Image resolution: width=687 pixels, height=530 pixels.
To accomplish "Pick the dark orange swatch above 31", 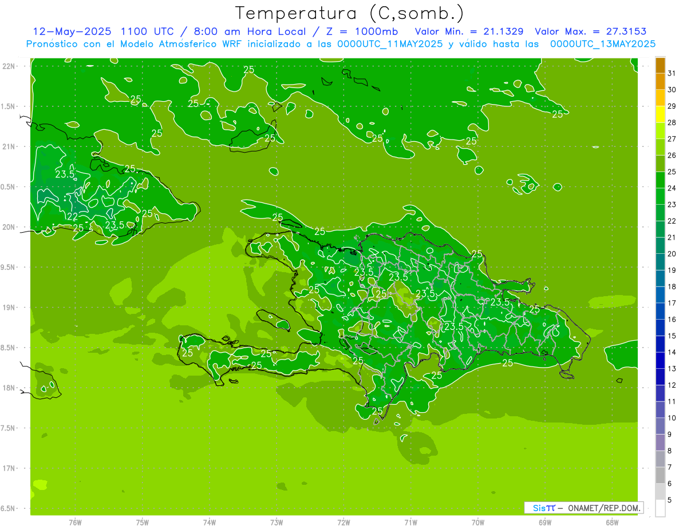I will click(x=661, y=65).
